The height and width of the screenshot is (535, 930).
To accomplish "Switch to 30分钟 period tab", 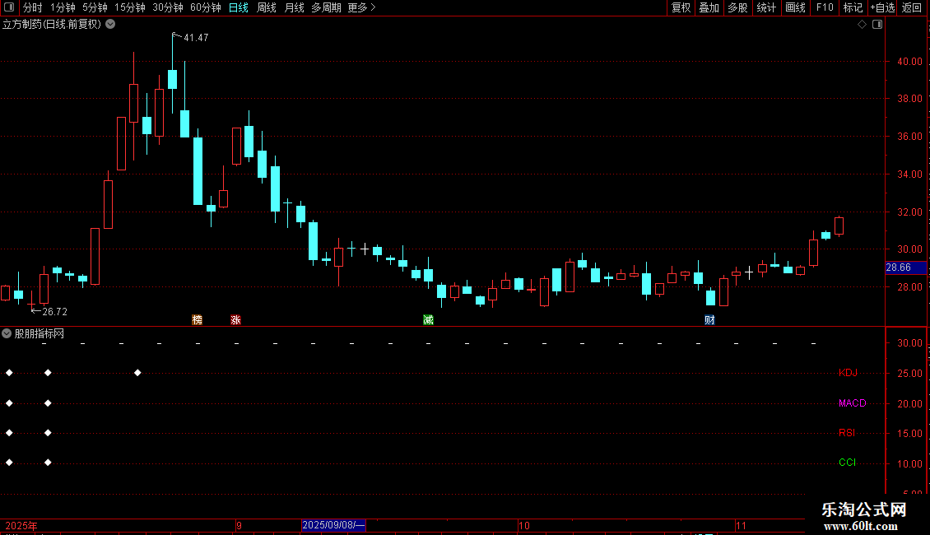I will [x=167, y=7].
